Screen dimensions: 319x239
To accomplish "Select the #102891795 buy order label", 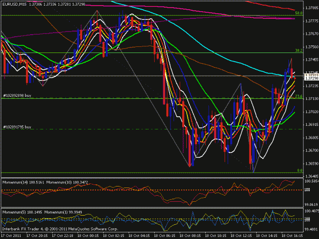I will 17,127.
